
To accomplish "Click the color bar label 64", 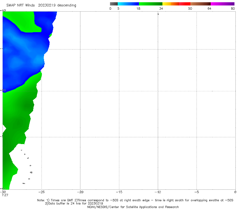I will point(209,8).
